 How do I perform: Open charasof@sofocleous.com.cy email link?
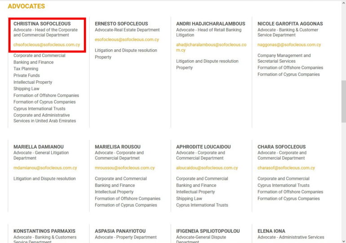coord(286,168)
